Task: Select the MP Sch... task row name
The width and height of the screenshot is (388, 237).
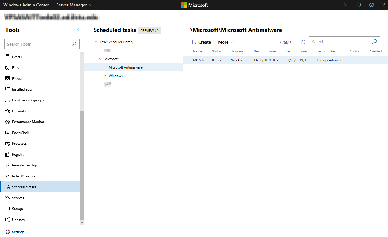Action: click(200, 60)
